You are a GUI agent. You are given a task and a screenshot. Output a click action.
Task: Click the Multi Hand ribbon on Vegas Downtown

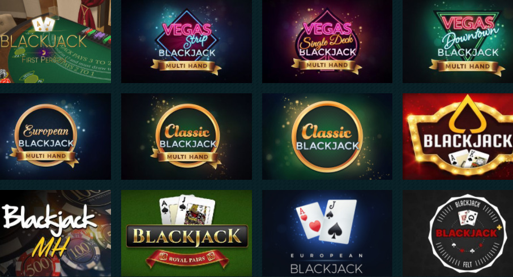pyautogui.click(x=467, y=66)
